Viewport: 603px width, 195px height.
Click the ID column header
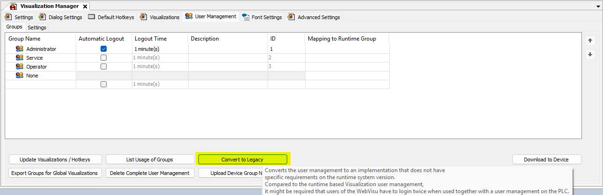pos(286,39)
